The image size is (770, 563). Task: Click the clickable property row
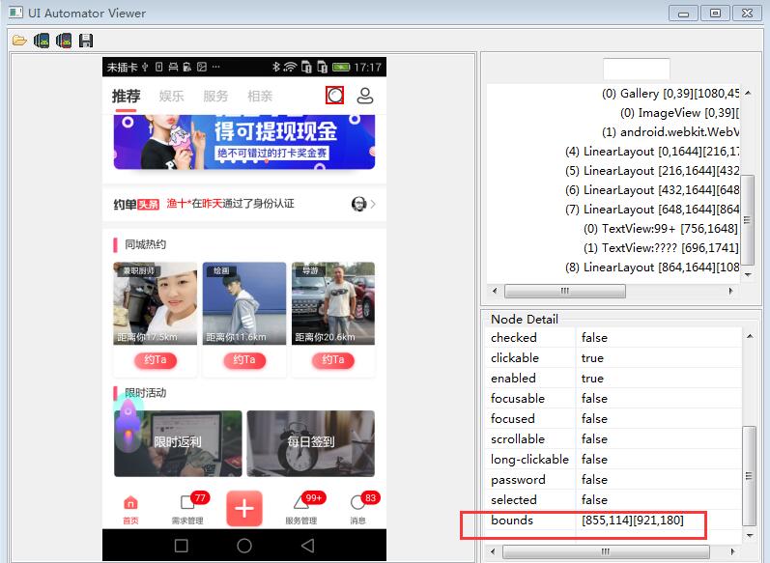613,358
